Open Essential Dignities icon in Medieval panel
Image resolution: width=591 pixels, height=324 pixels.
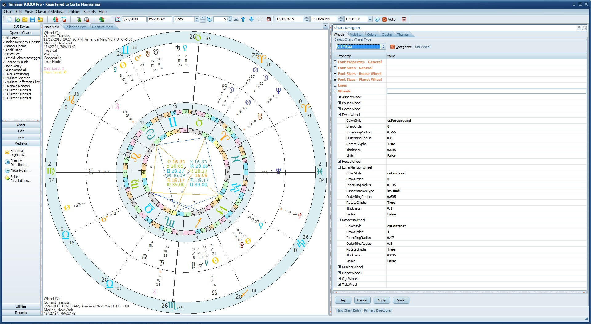(7, 152)
